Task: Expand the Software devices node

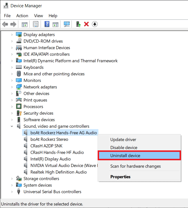Action: click(x=12, y=120)
